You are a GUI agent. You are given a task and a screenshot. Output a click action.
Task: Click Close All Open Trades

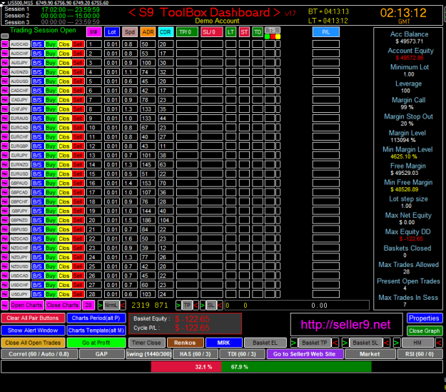coord(33,343)
